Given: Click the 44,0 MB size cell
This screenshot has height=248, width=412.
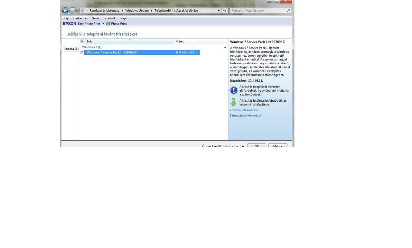Looking at the screenshot, I should (x=186, y=52).
